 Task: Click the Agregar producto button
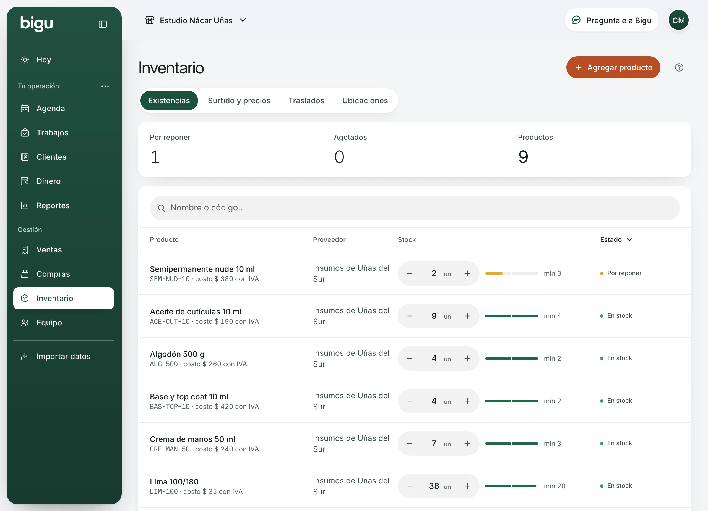pyautogui.click(x=613, y=67)
